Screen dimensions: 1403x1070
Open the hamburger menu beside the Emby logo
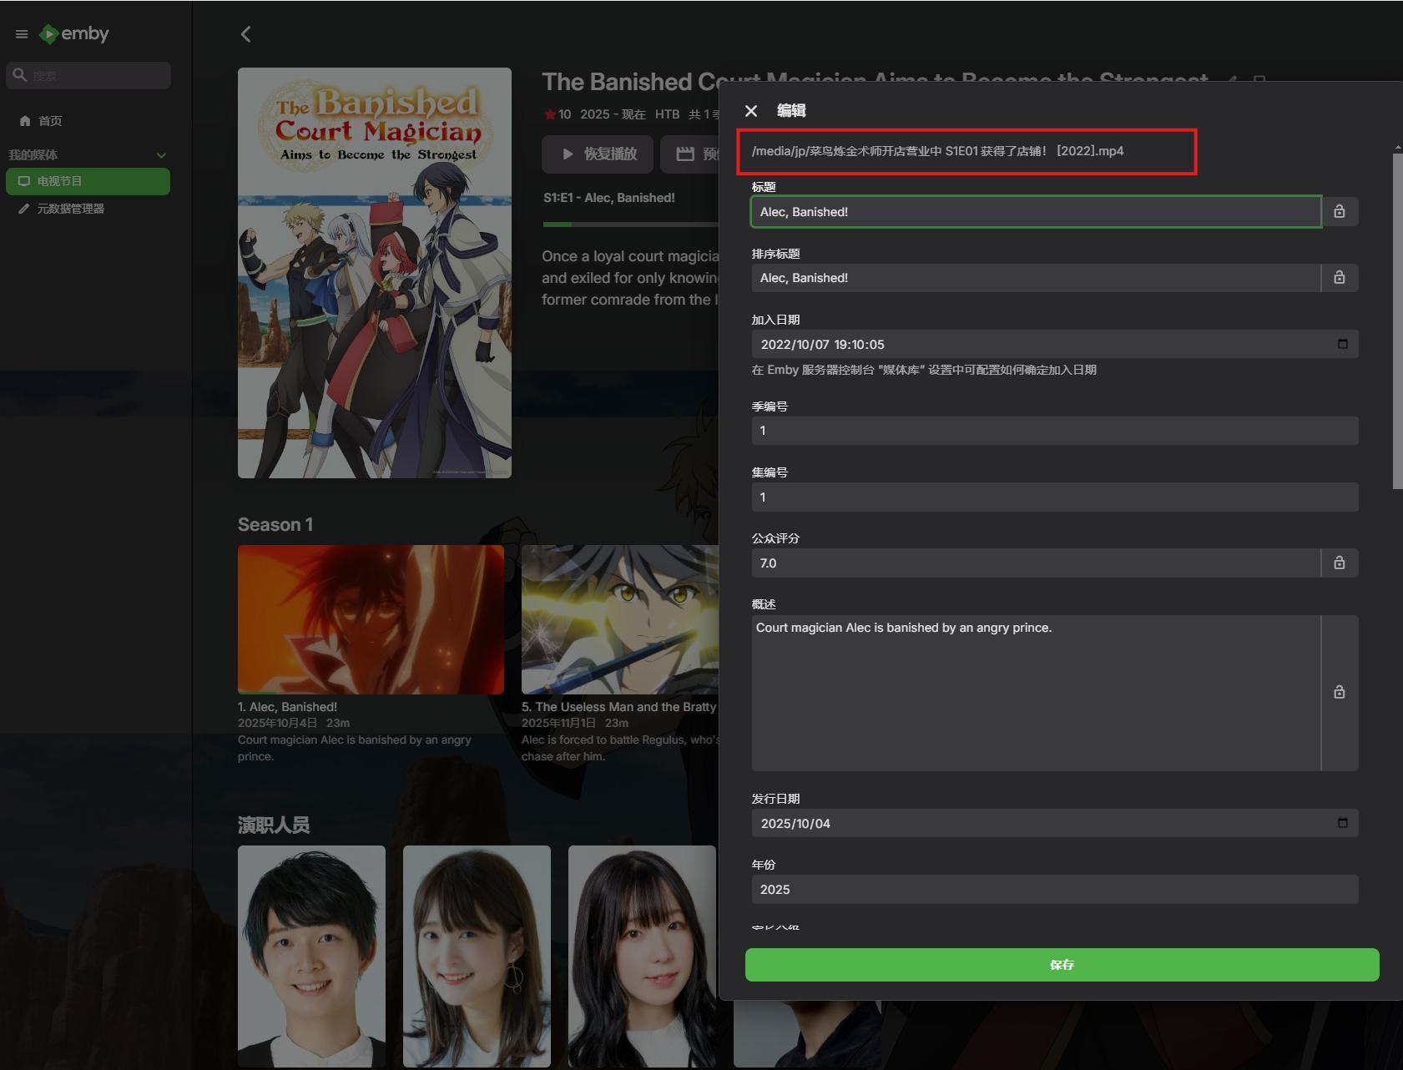22,34
